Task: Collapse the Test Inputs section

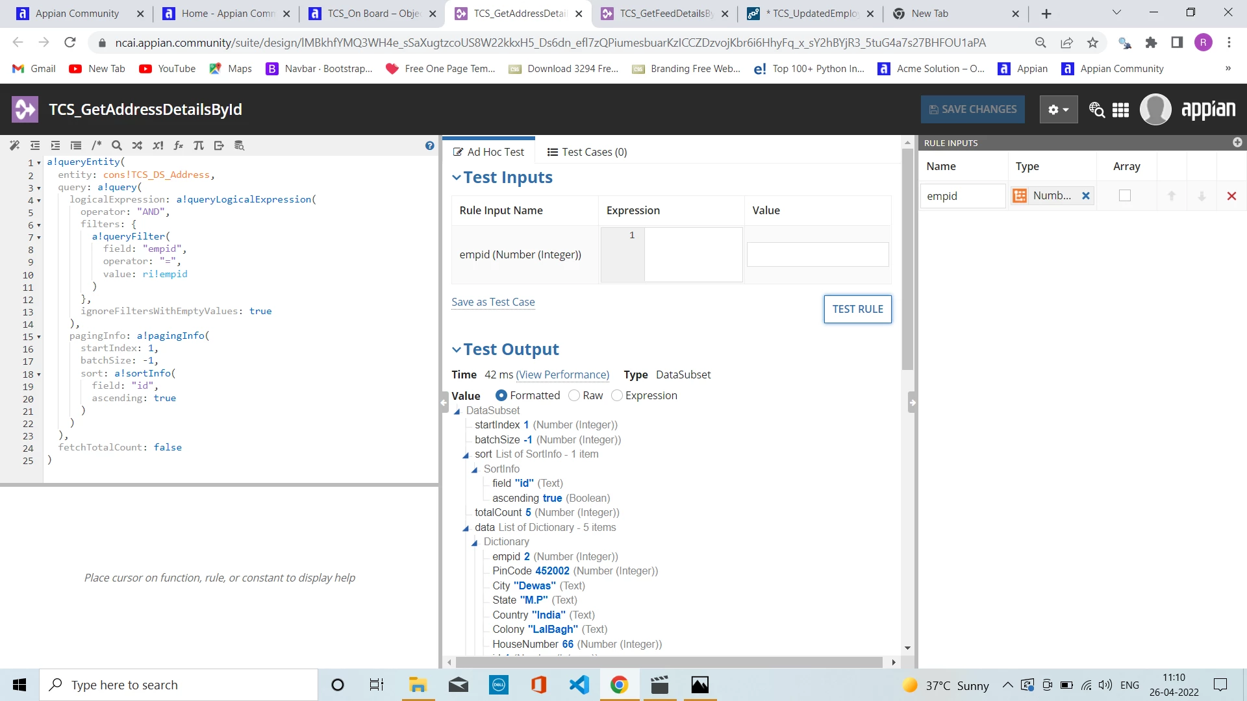Action: point(457,177)
